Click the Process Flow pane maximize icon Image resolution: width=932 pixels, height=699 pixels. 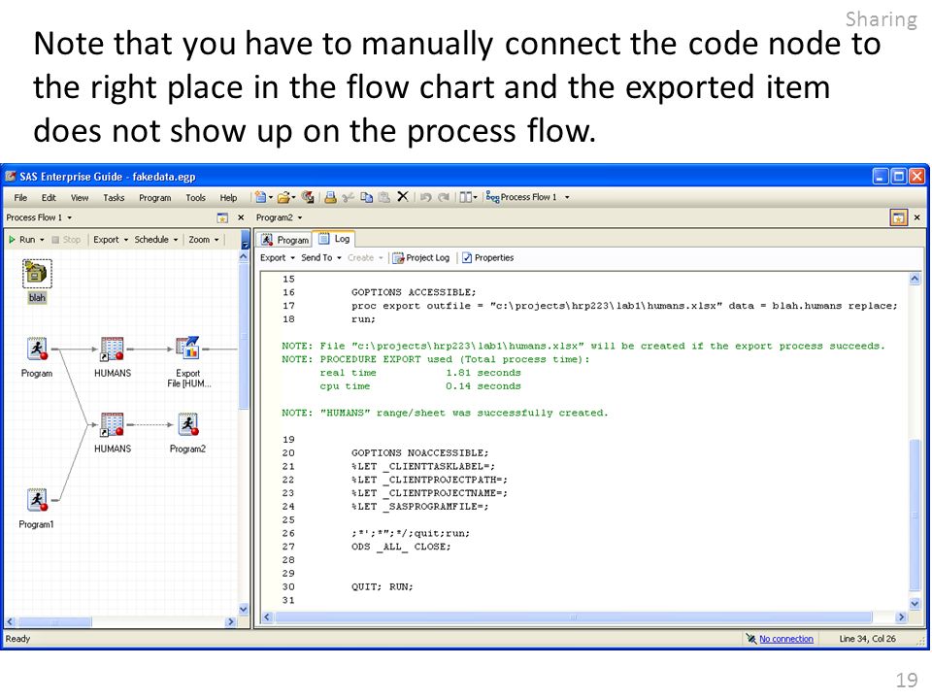point(222,217)
